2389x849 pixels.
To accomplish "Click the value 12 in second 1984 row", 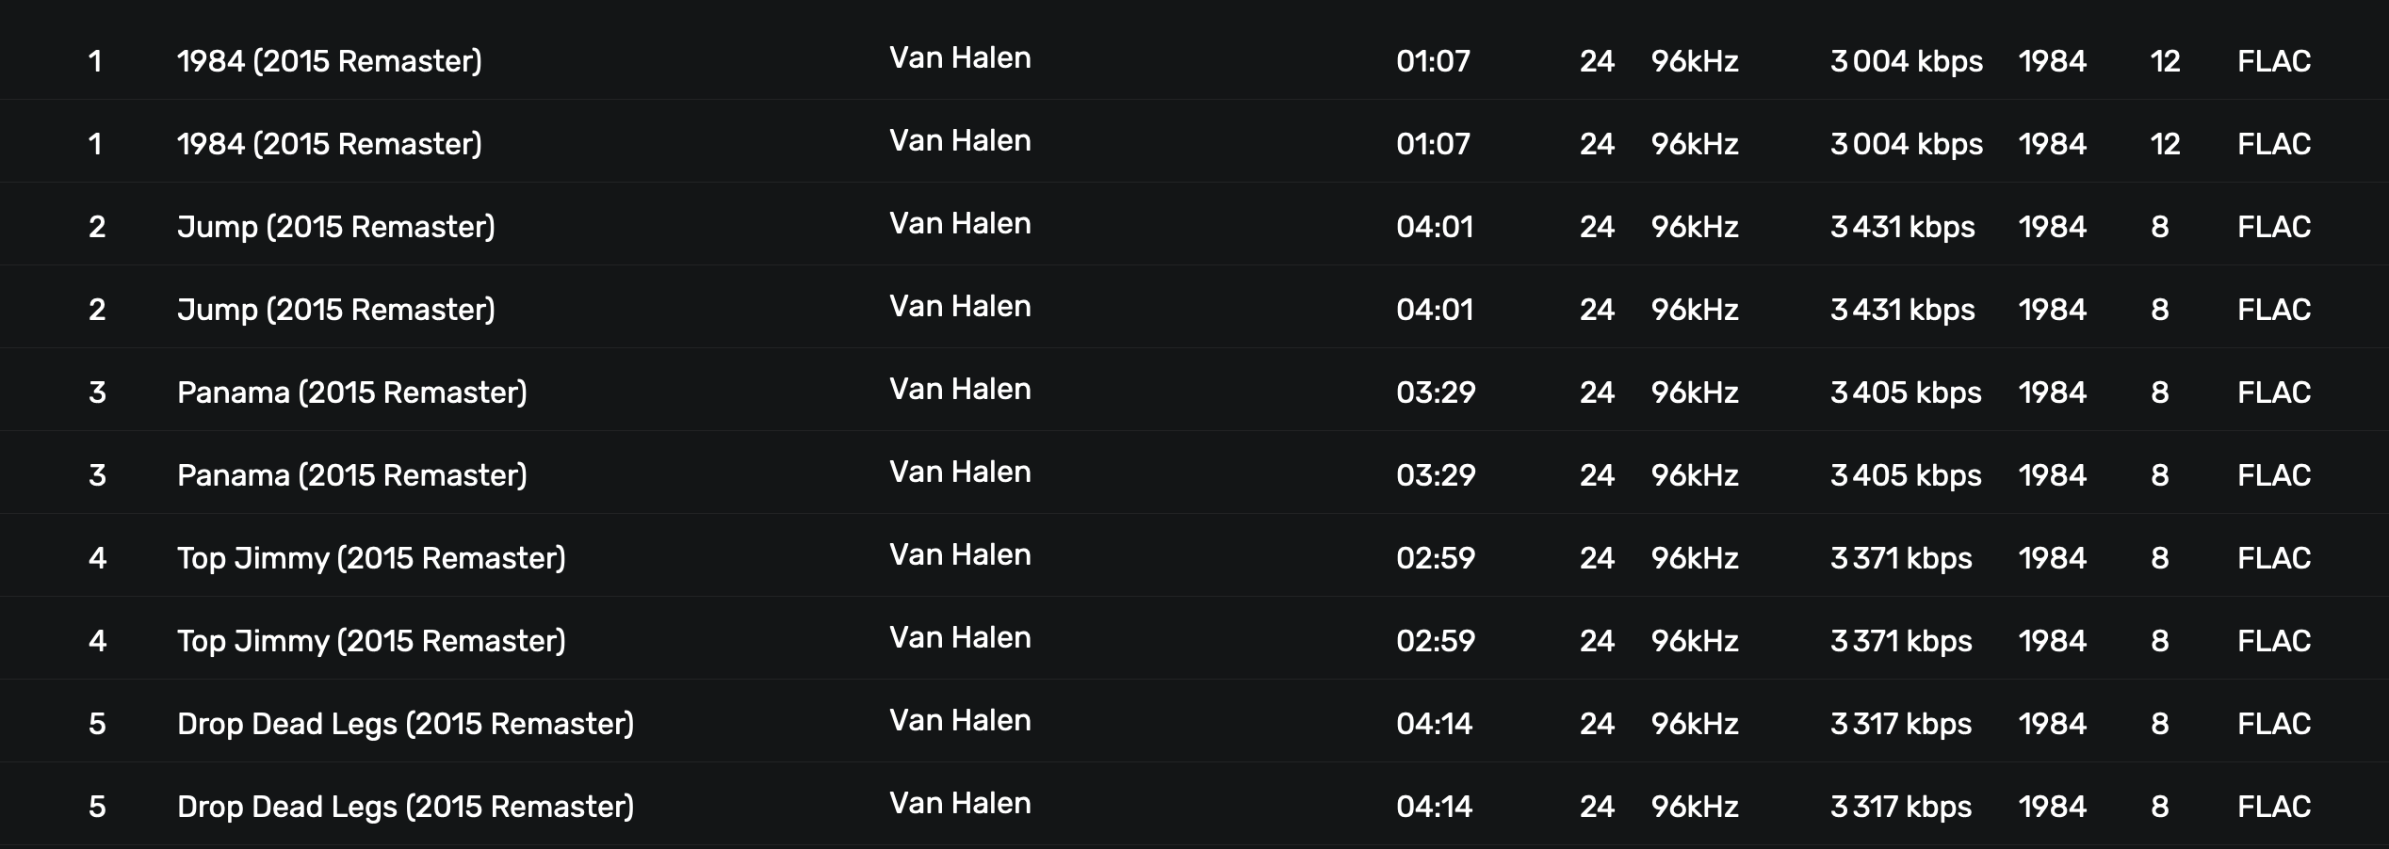I will point(2165,144).
